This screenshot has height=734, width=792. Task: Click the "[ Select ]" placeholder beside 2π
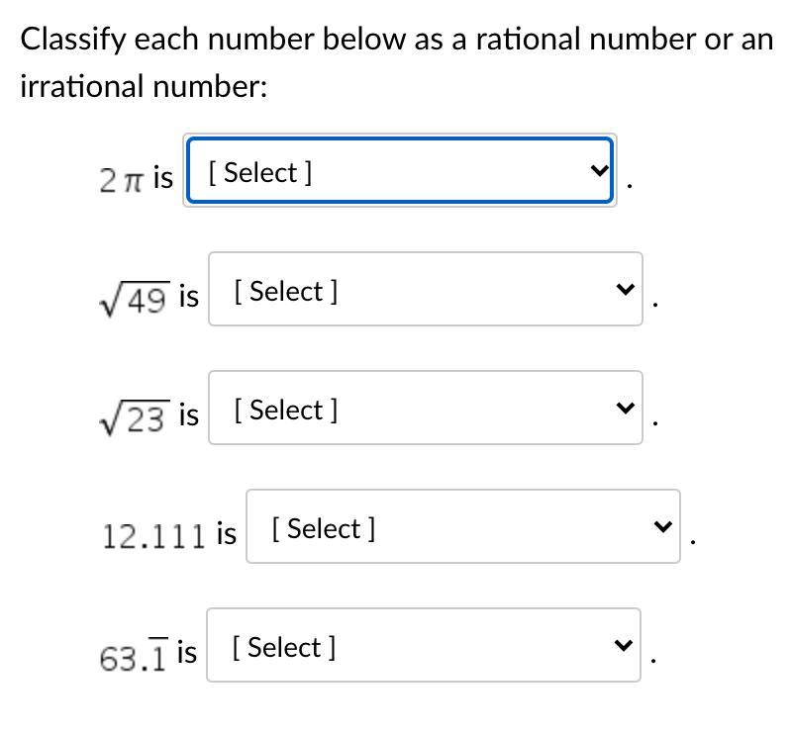(260, 172)
